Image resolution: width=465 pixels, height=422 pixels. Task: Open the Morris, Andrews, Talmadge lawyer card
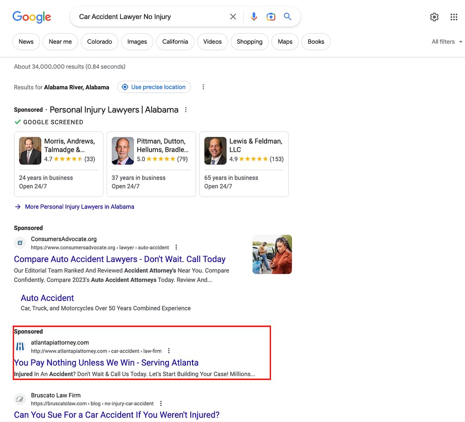coord(59,164)
